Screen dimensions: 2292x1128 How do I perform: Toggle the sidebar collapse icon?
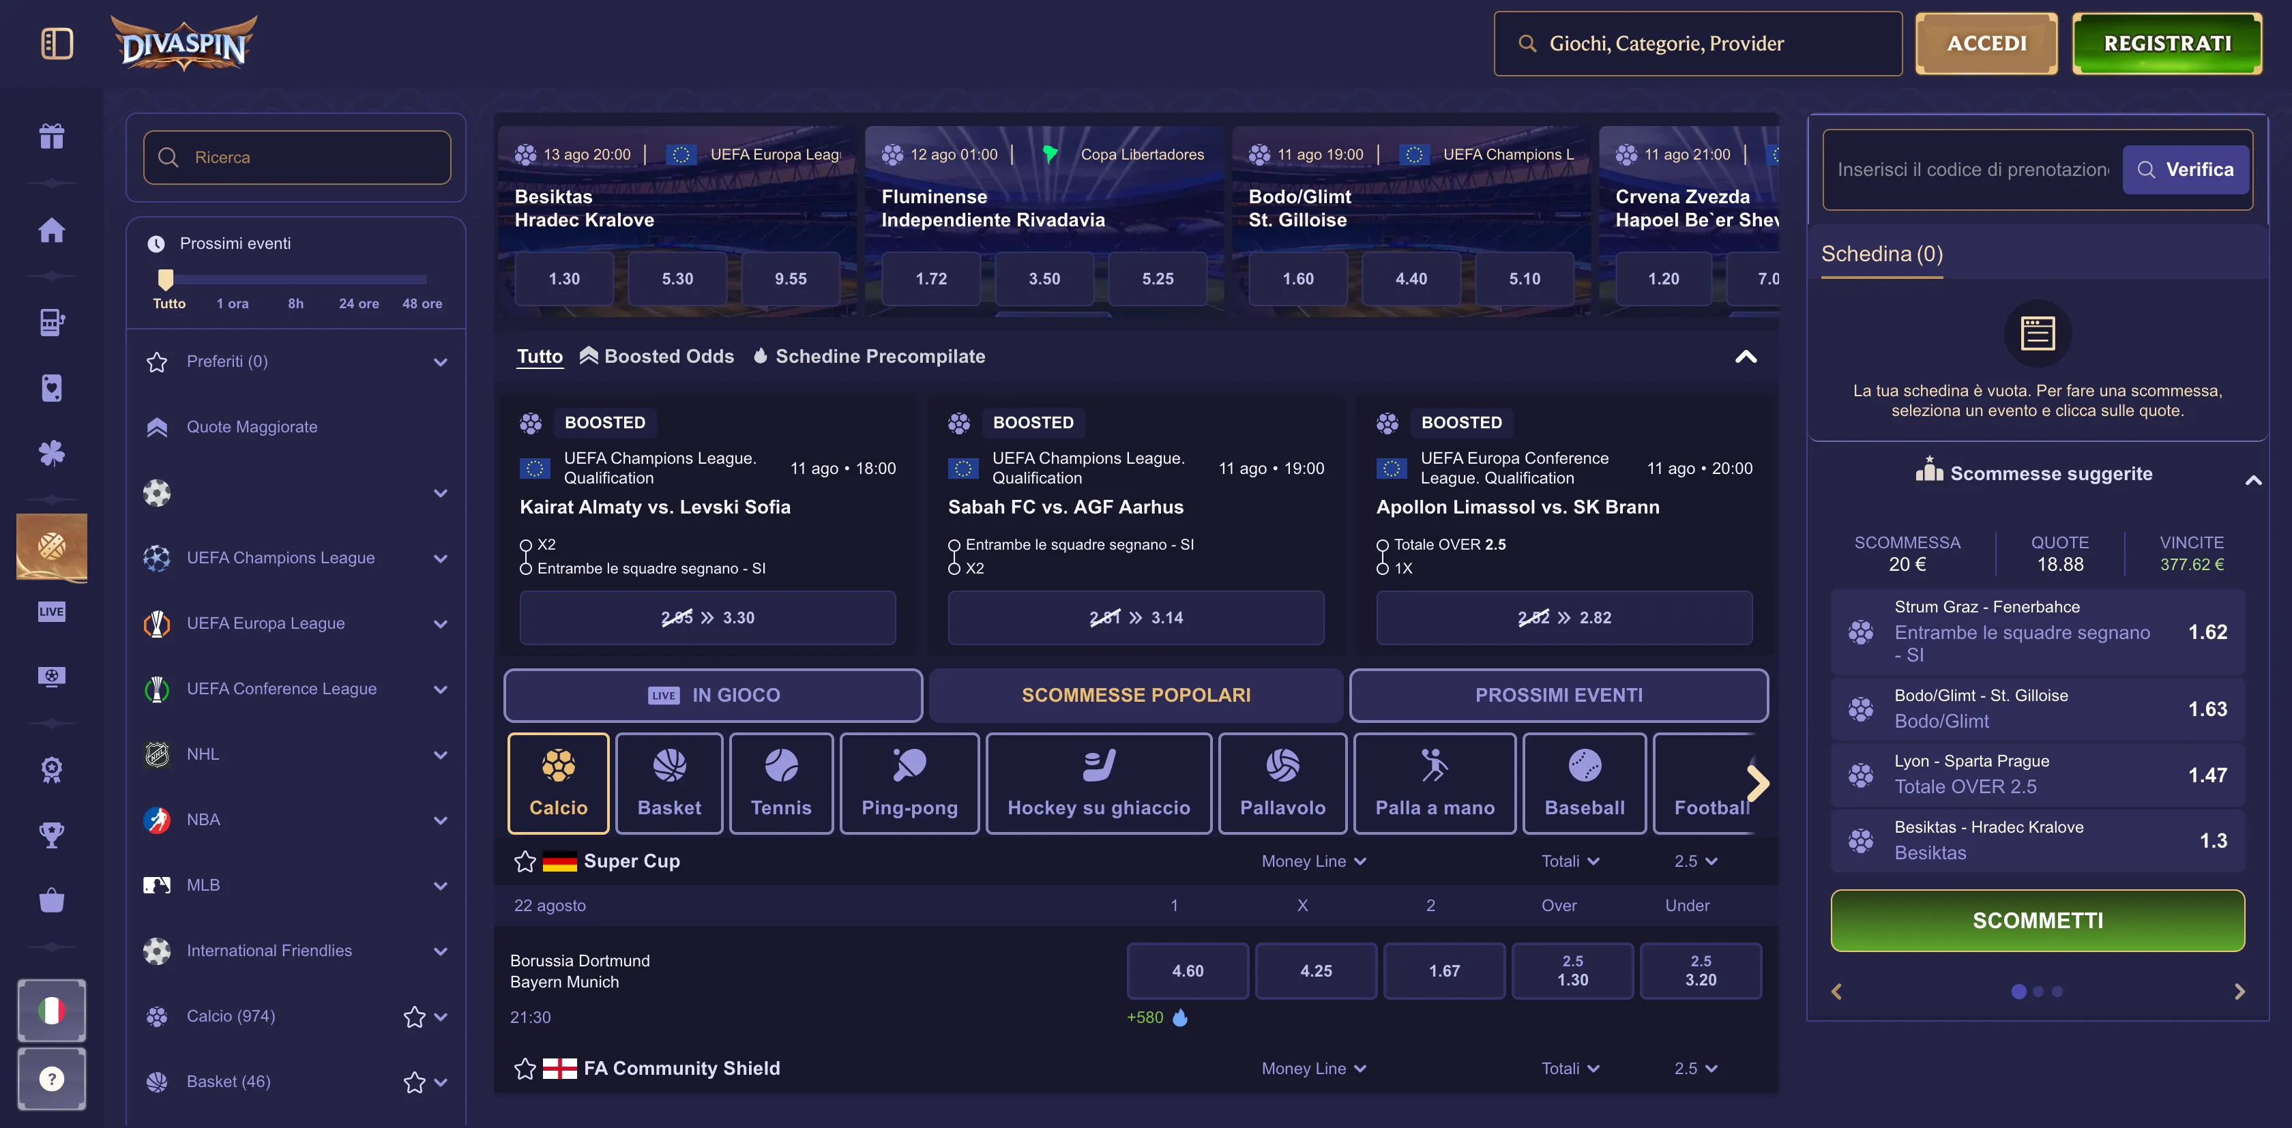57,44
